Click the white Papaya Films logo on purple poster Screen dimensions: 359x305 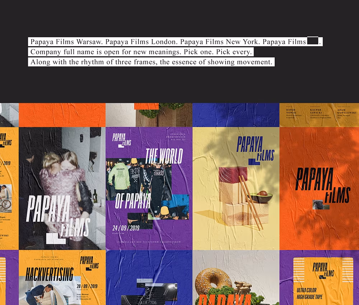(122, 140)
